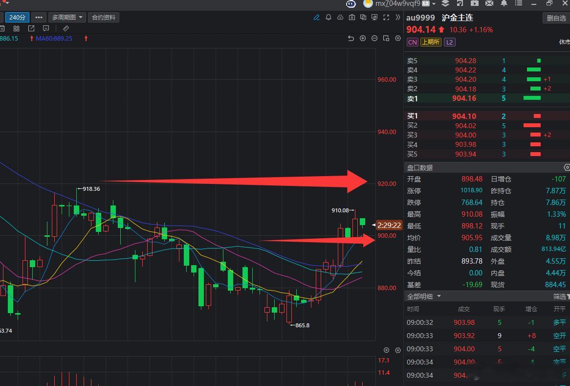Image resolution: width=570 pixels, height=386 pixels.
Task: Toggle the 盘口数据 settings gear
Action: [x=567, y=167]
